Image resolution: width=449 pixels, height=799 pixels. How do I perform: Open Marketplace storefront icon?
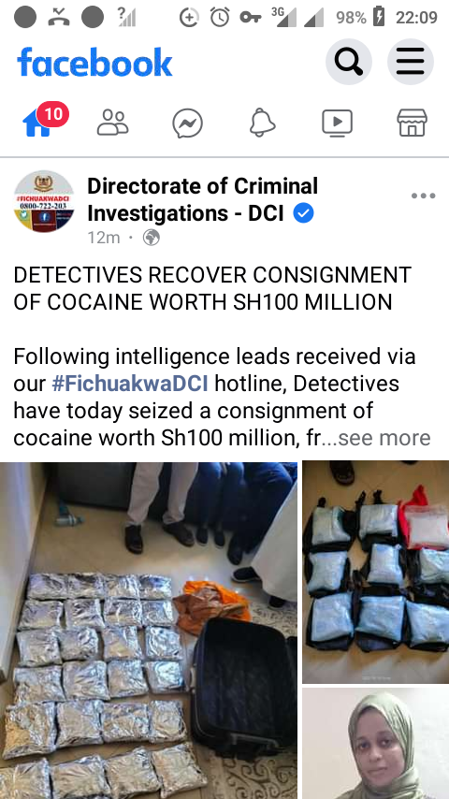point(412,123)
